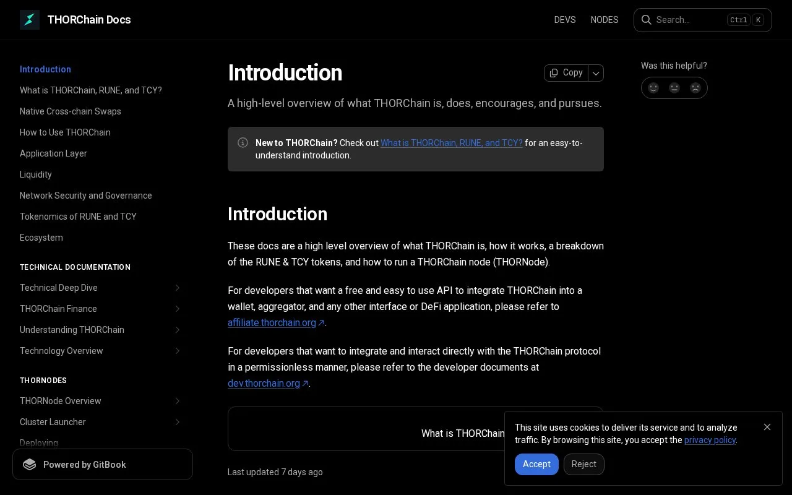Expand the Technology Overview section
The image size is (792, 495).
click(178, 351)
